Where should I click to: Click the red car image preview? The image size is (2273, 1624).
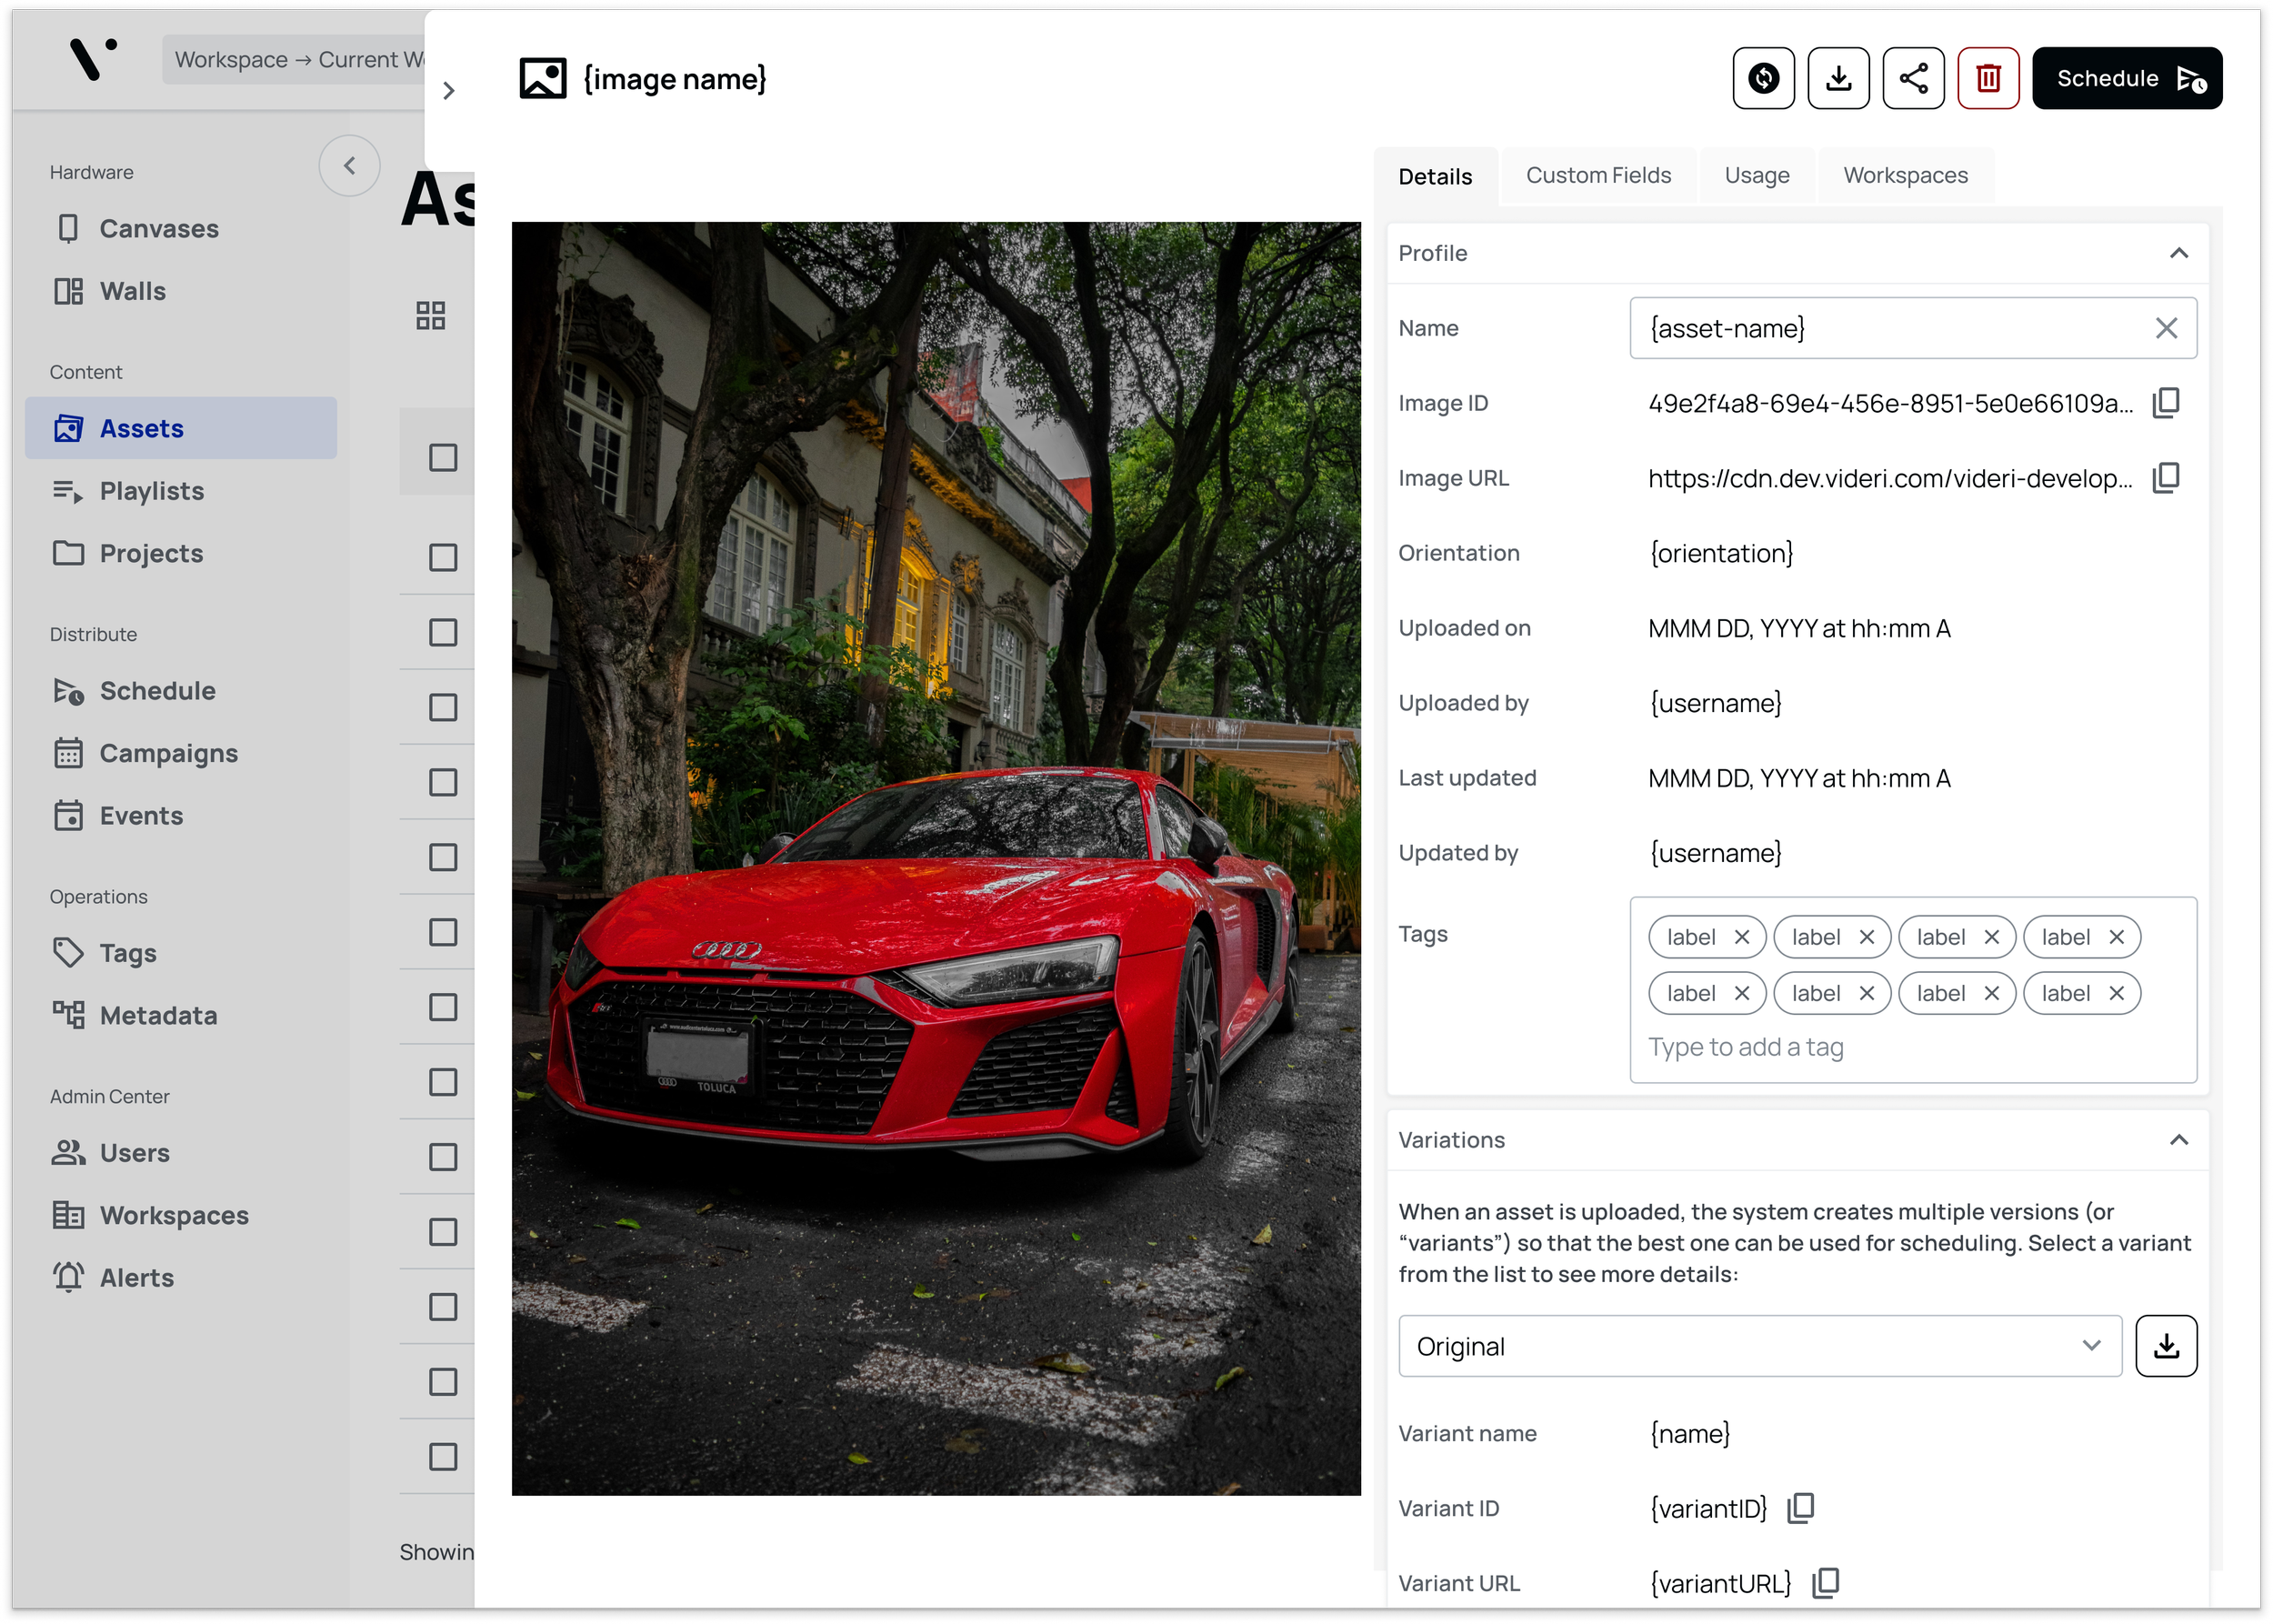coord(936,859)
